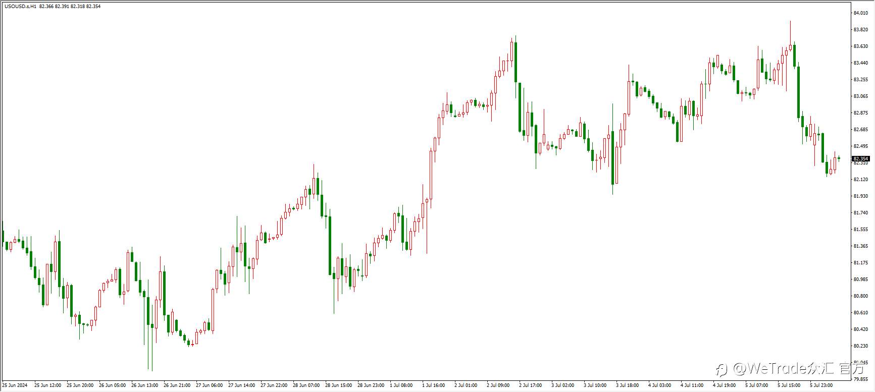The image size is (875, 392).
Task: Click the 79.855 price axis label
Action: (861, 379)
